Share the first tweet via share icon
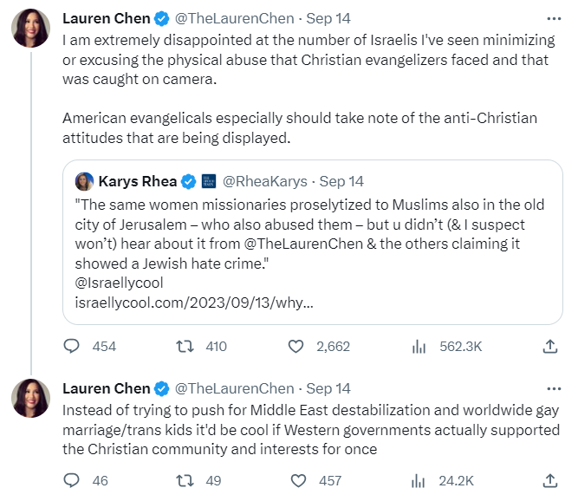This screenshot has height=501, width=578. coord(549,346)
